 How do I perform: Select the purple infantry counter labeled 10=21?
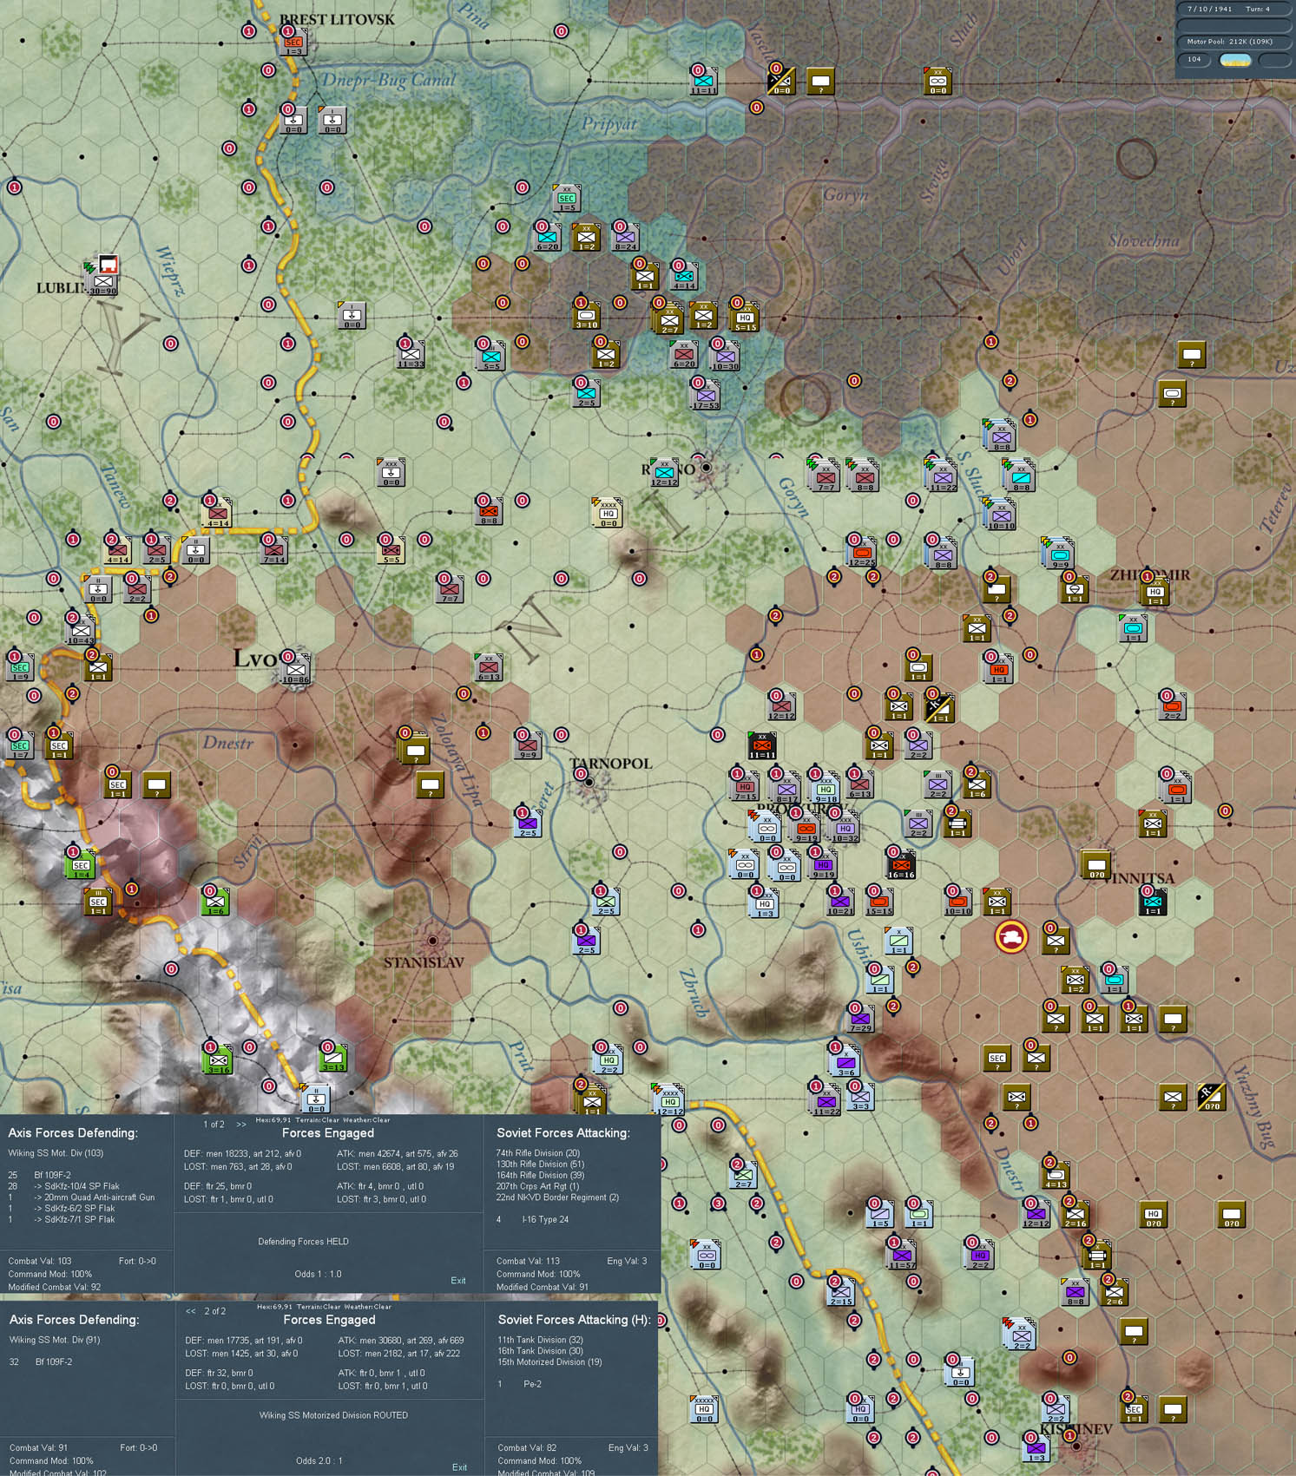[839, 903]
